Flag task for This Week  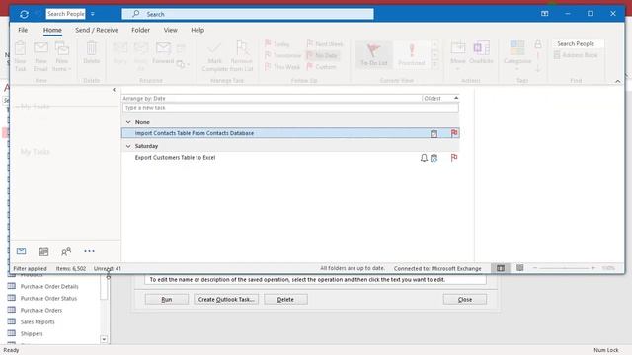point(282,67)
